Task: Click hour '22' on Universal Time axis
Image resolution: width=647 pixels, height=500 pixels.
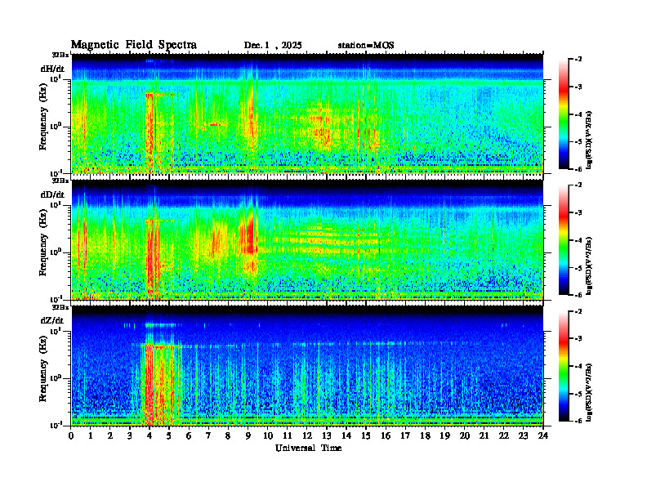Action: 504,435
